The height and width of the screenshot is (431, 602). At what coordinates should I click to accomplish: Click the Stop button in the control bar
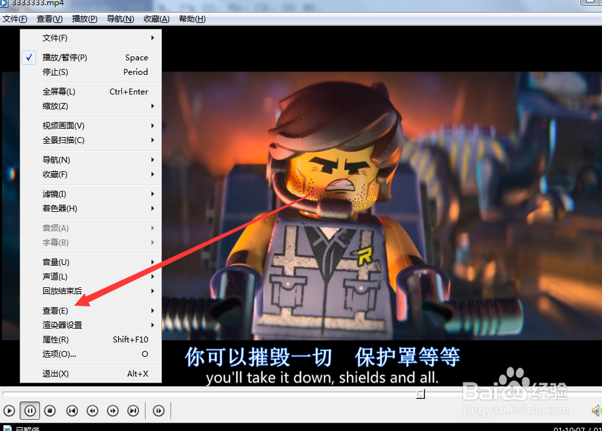[x=50, y=411]
